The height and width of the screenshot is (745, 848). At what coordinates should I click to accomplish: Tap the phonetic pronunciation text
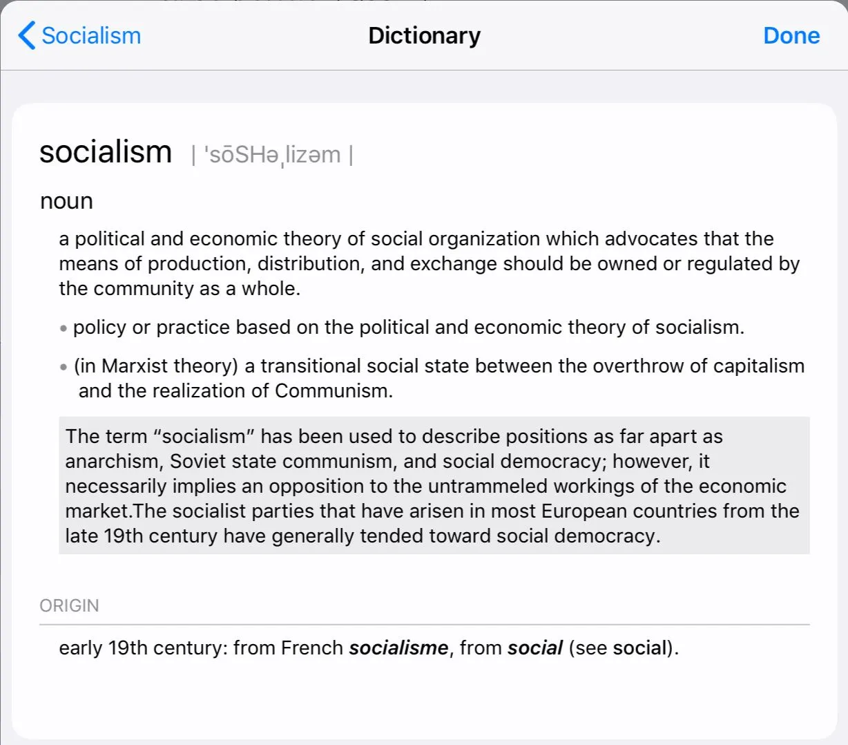272,155
